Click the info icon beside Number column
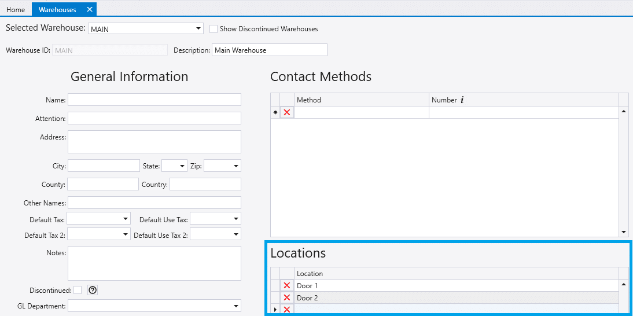The image size is (633, 316). click(462, 100)
